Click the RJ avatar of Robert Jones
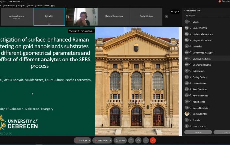The width and height of the screenshot is (230, 145). [187, 101]
